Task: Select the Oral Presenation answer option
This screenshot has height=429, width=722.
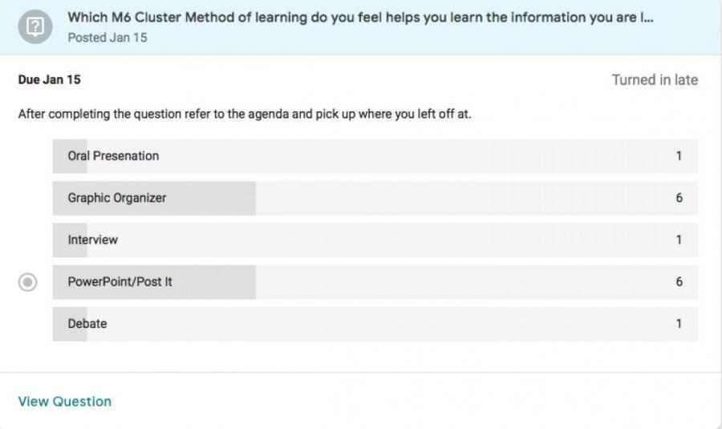Action: 113,156
